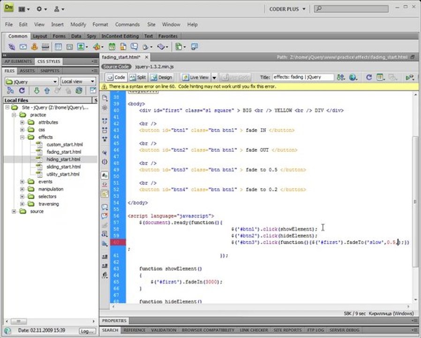Open Preview in browser globe button
This screenshot has height=338, width=421.
[x=353, y=77]
